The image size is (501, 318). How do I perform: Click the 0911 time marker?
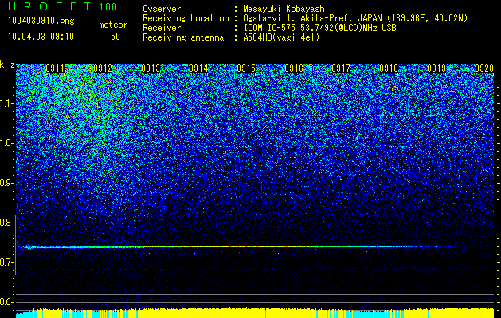pos(55,68)
